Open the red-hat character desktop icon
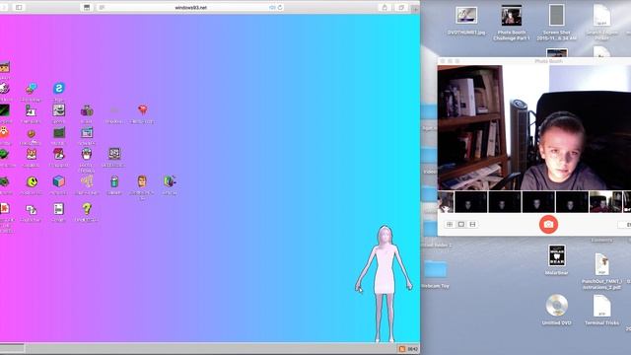631x355 pixels. tap(59, 154)
